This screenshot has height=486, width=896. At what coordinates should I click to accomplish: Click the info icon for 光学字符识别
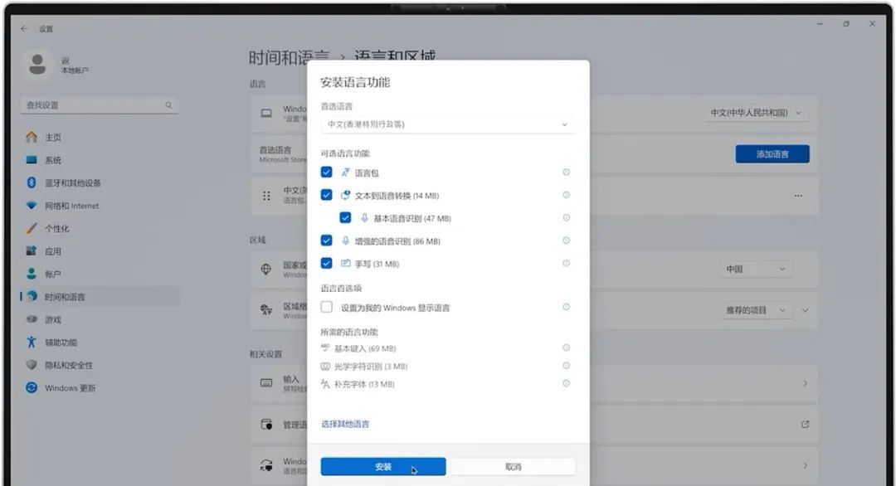[x=566, y=366]
